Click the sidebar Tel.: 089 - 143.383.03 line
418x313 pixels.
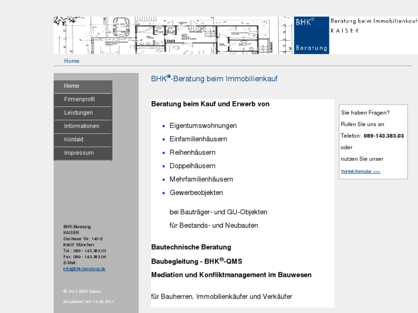click(85, 250)
